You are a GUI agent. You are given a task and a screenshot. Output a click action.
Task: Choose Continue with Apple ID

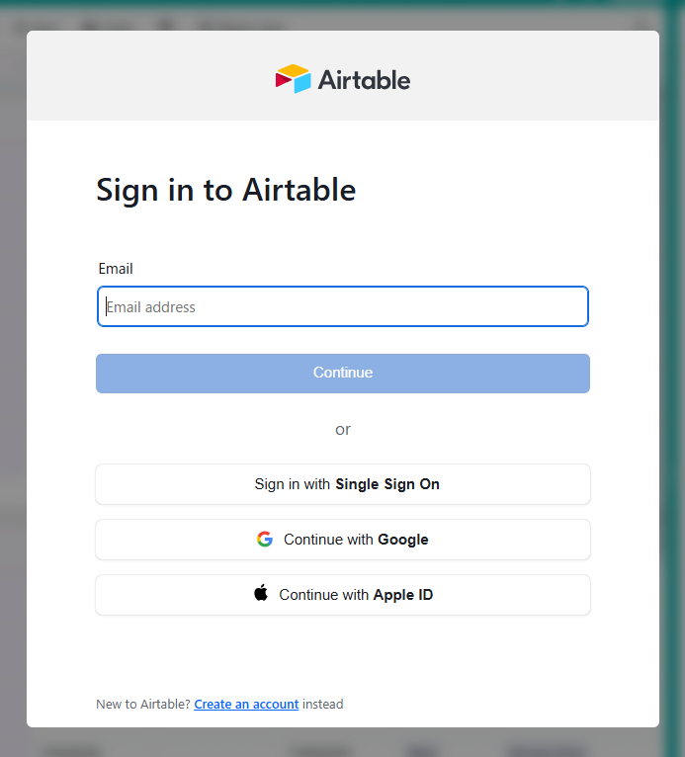point(343,595)
